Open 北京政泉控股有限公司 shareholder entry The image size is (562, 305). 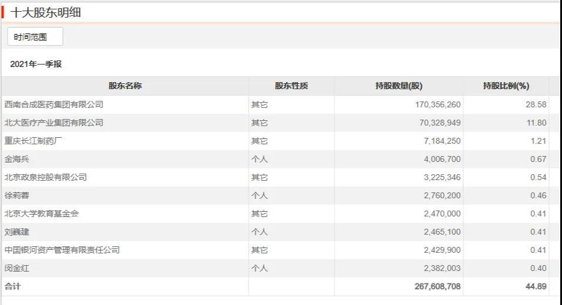(45, 177)
